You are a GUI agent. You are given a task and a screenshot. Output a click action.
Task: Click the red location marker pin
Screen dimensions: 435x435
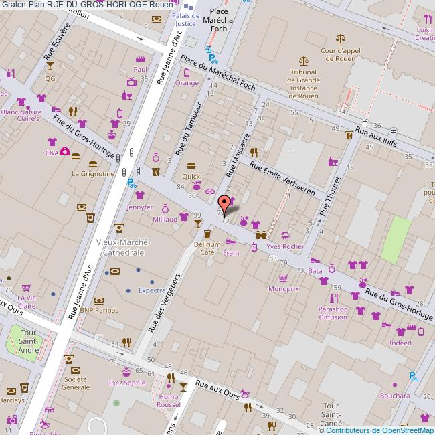[x=225, y=202]
